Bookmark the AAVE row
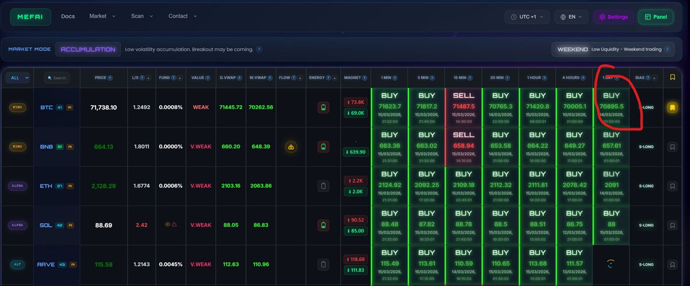The width and height of the screenshot is (690, 286). 672,264
